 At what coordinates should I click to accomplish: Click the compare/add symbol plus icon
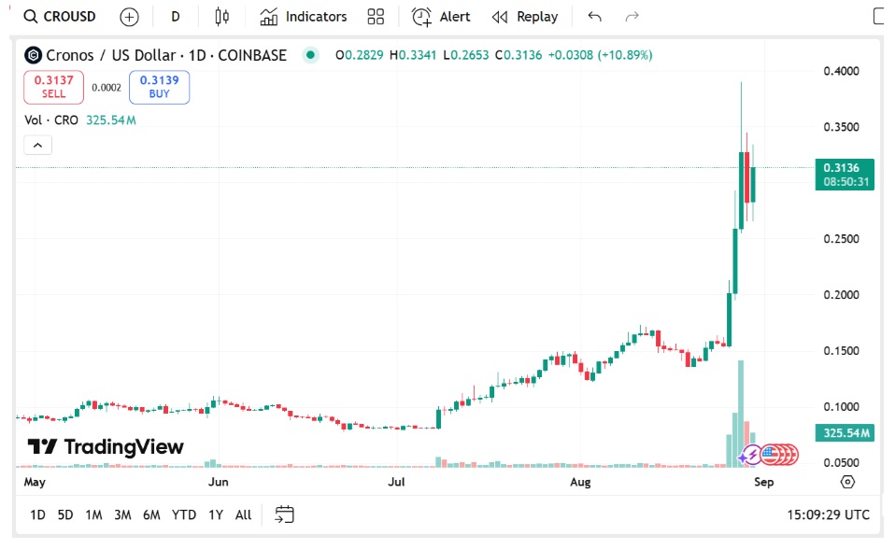point(128,16)
